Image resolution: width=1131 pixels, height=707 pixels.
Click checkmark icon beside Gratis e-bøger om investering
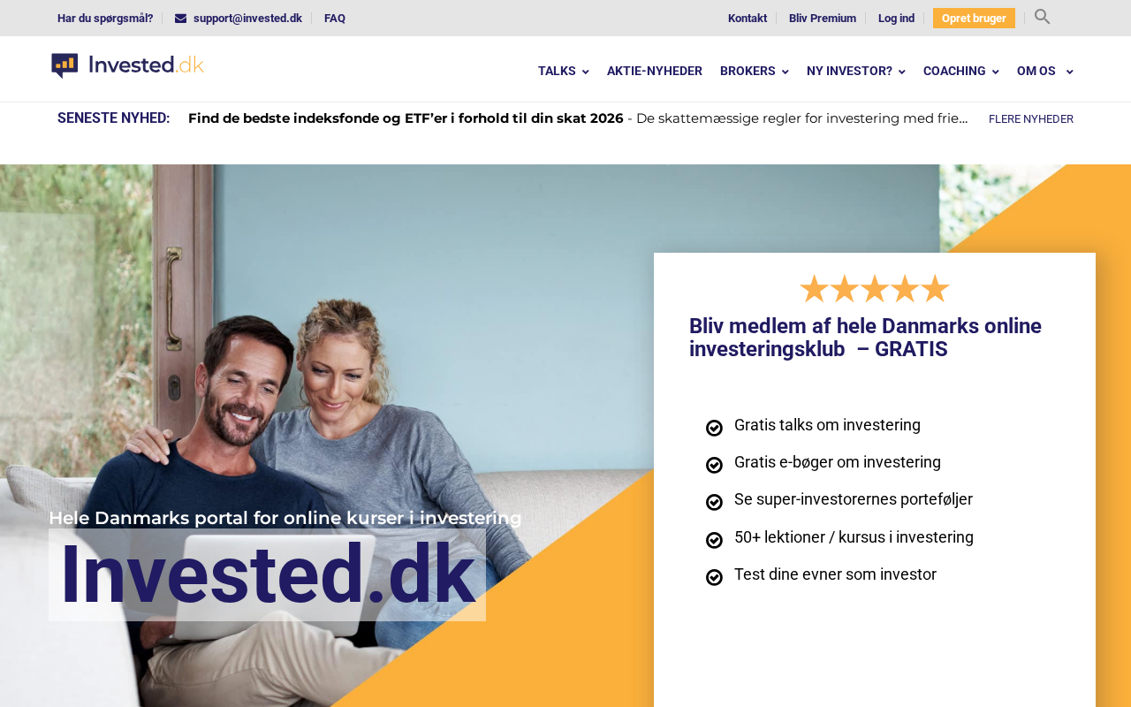pyautogui.click(x=714, y=465)
